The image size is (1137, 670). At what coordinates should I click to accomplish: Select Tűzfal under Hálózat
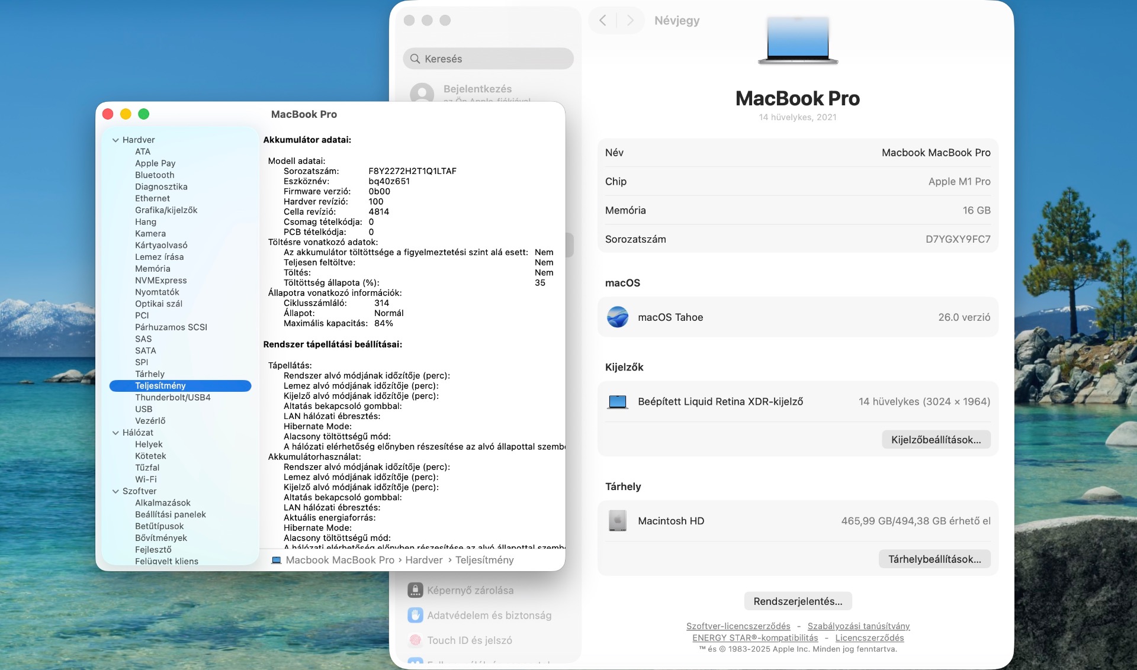147,468
